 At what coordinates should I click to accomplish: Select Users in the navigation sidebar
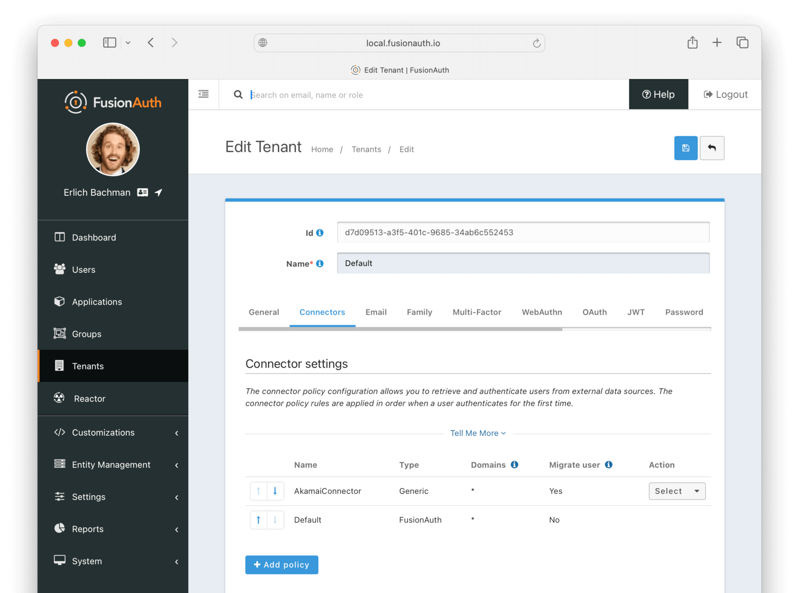click(x=84, y=270)
